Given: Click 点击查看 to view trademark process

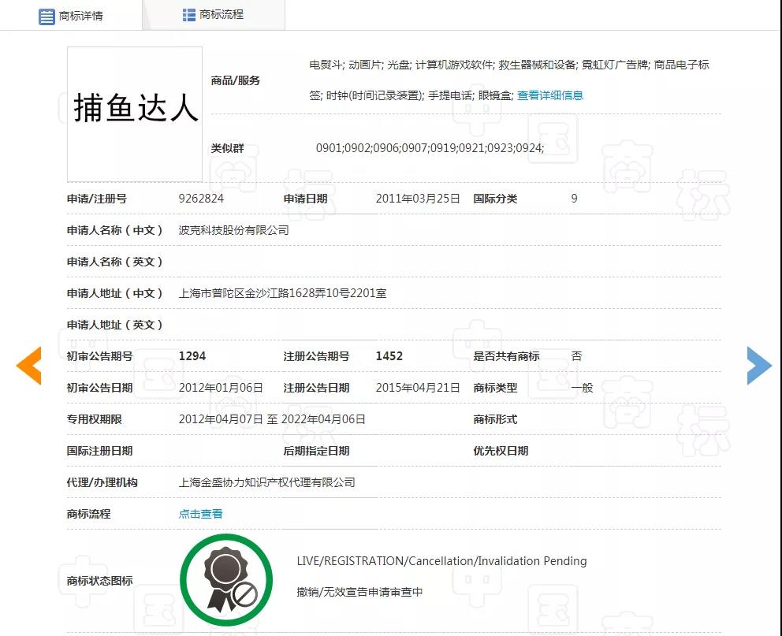Looking at the screenshot, I should (x=200, y=513).
